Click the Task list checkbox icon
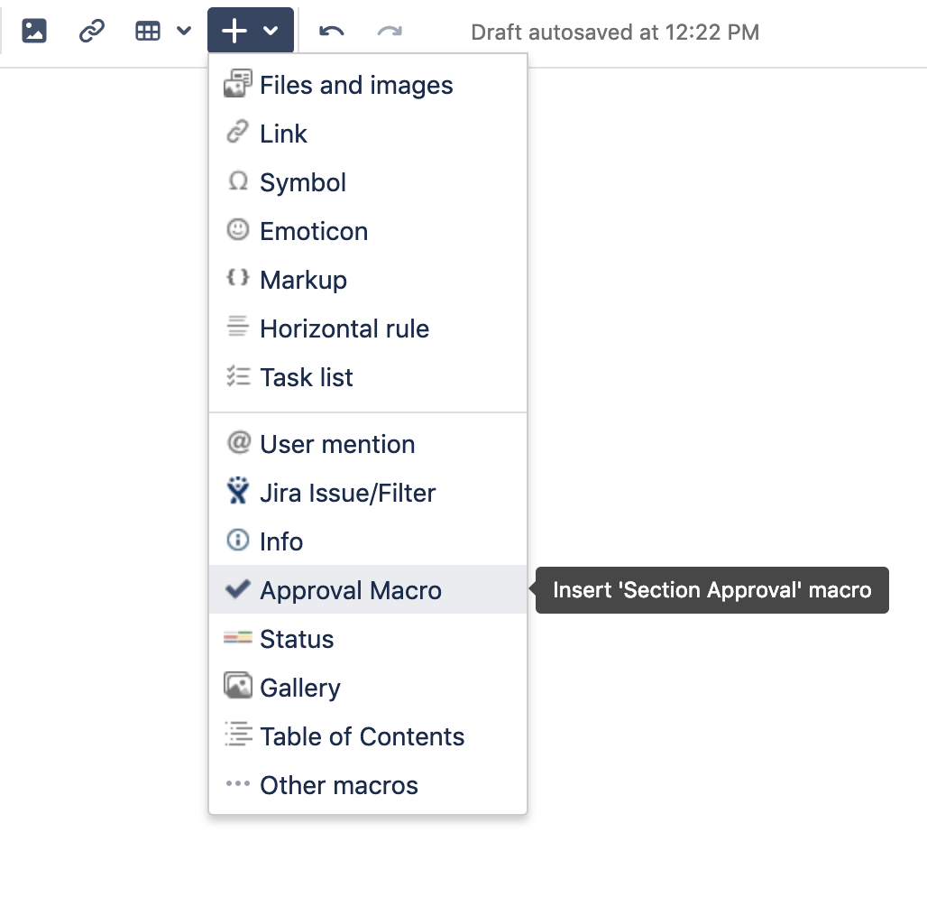927x897 pixels. point(237,377)
